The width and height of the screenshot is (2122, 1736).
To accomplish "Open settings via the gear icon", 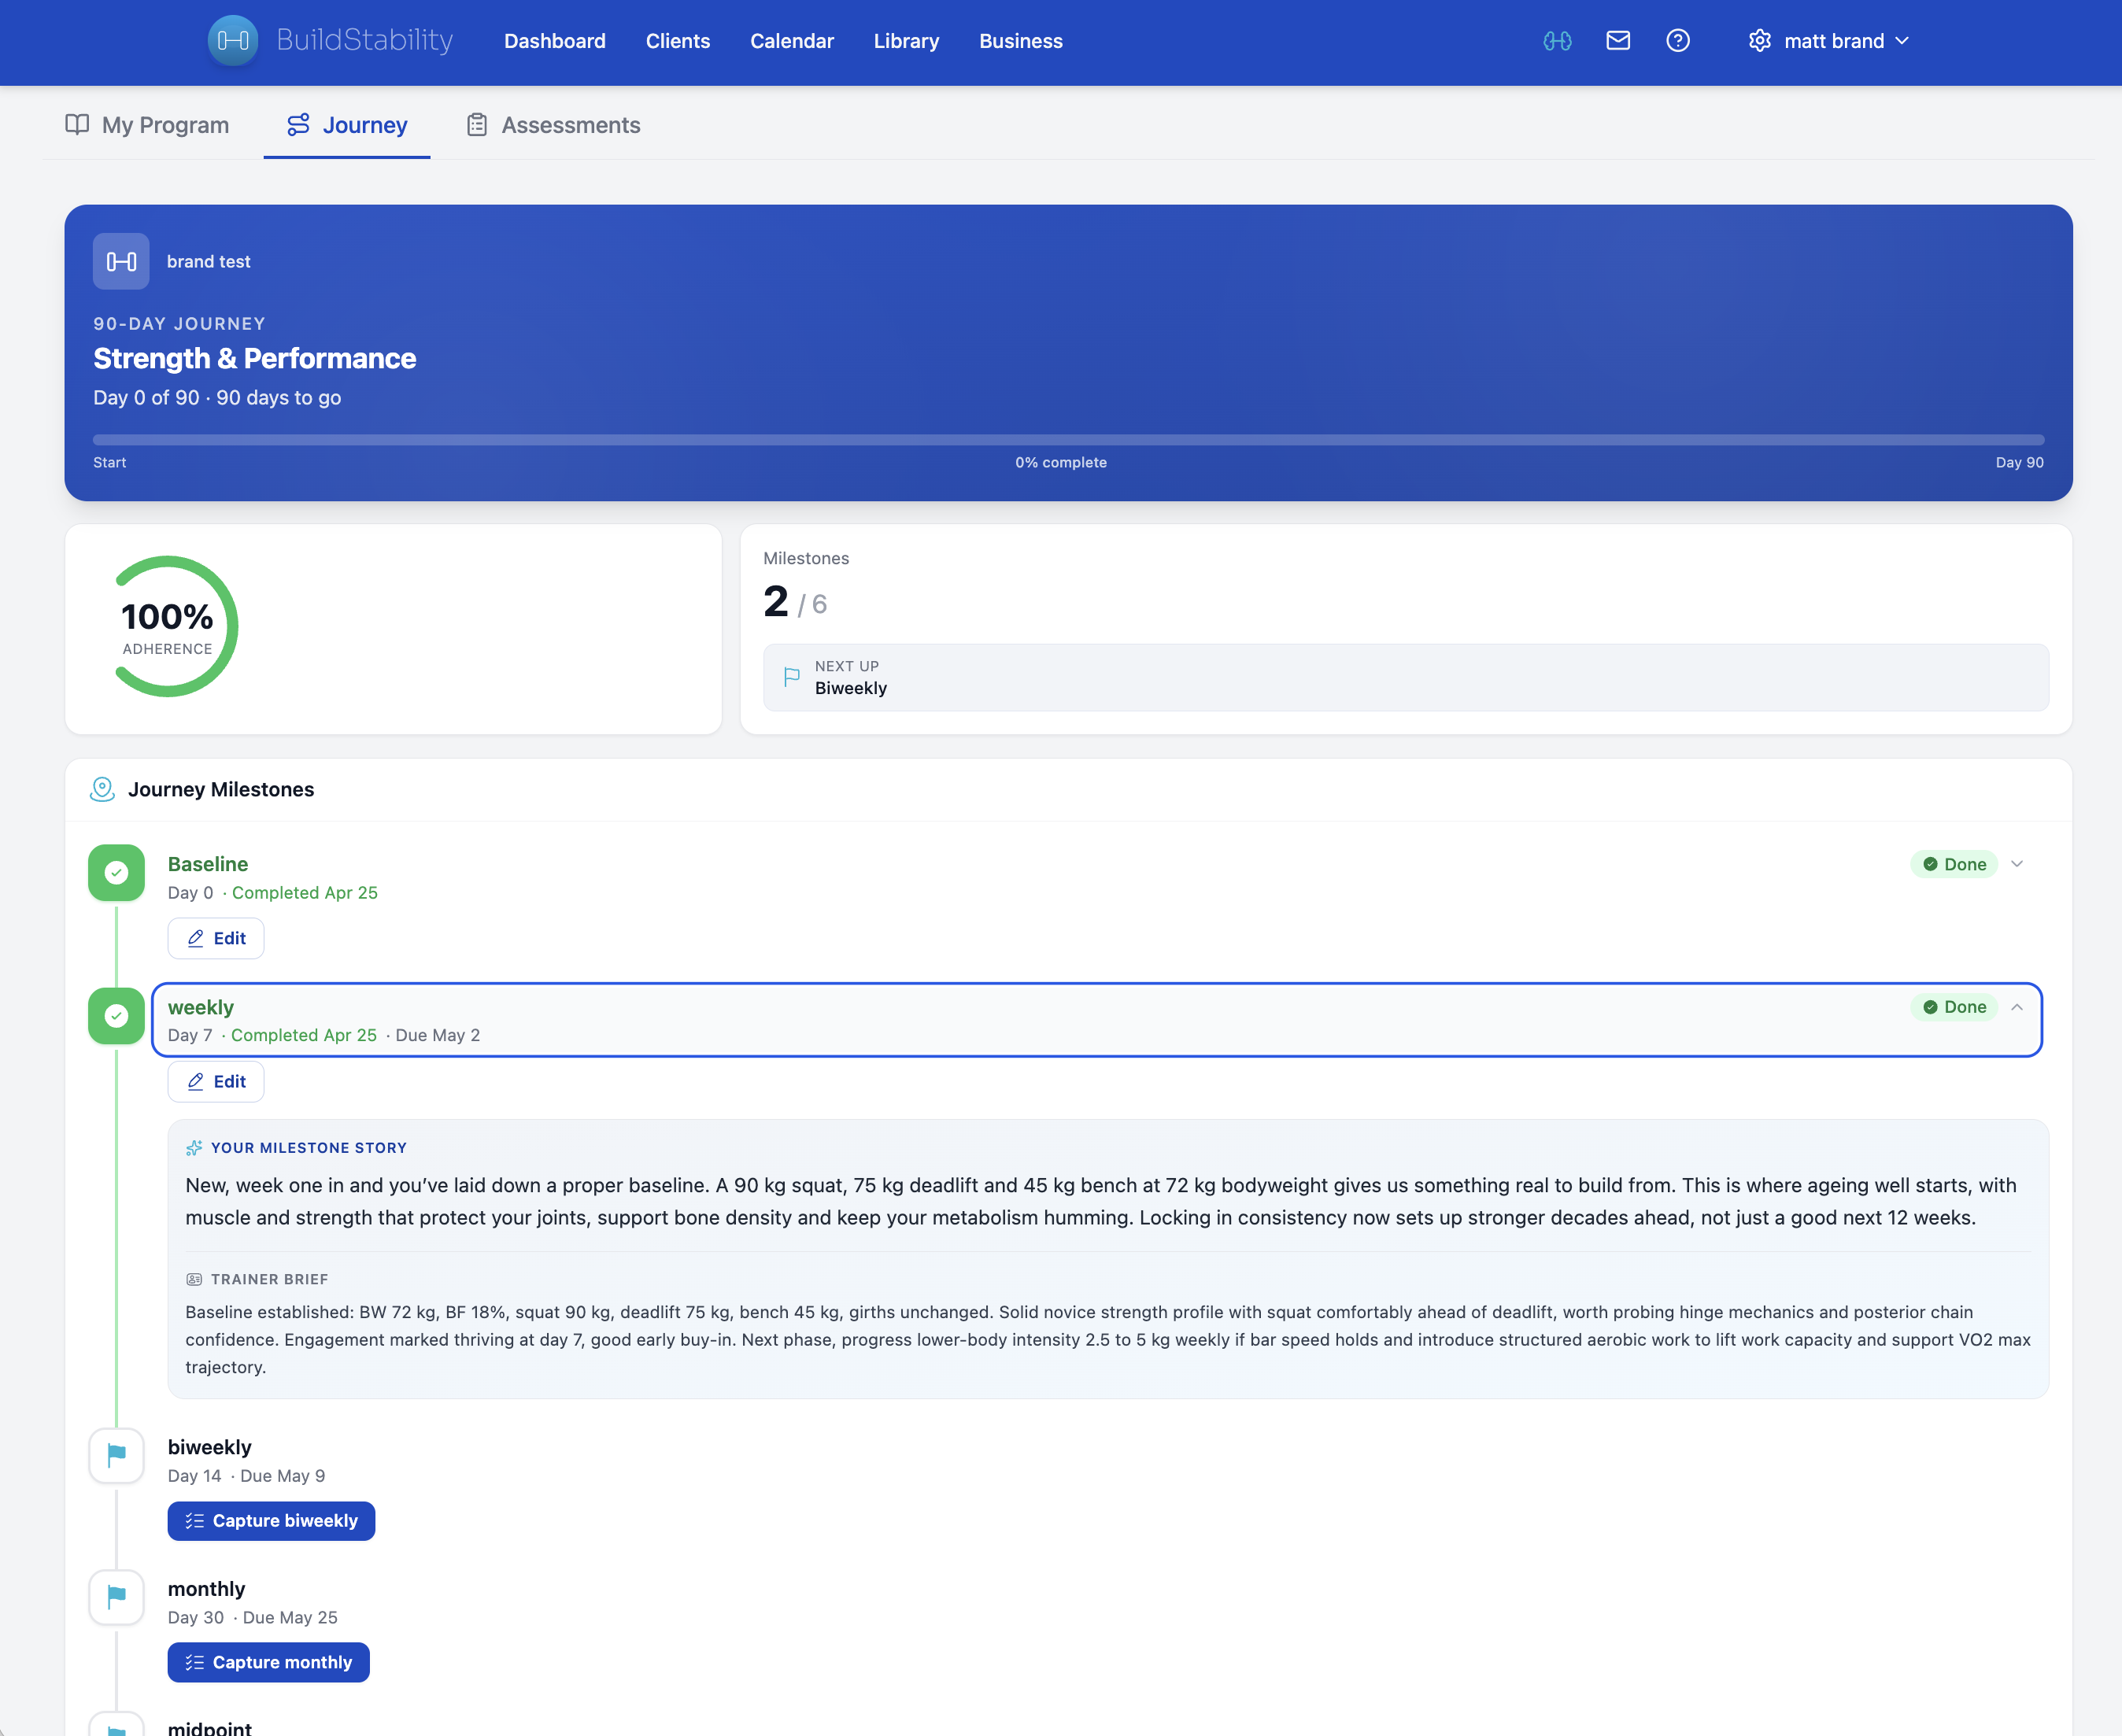I will point(1759,41).
